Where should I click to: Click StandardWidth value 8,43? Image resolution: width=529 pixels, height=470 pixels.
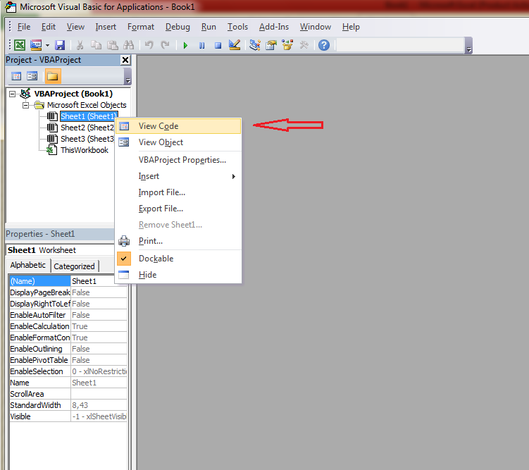click(99, 405)
